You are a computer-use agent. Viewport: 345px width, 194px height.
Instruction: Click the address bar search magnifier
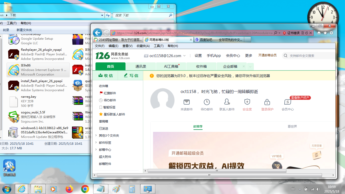(276, 33)
